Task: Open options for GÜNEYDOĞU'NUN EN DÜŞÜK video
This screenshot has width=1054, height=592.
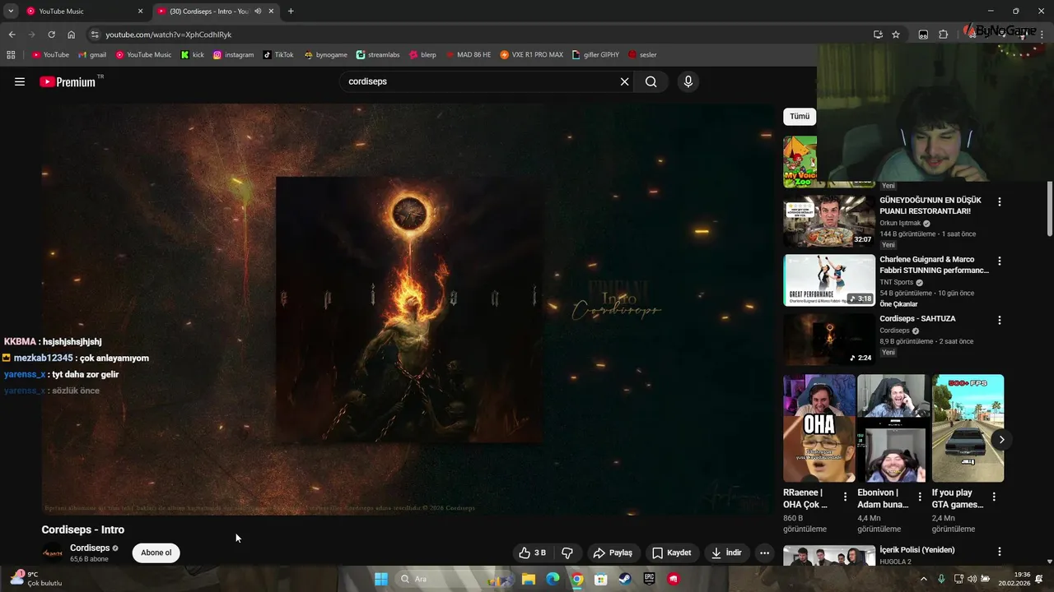Action: (x=1000, y=201)
